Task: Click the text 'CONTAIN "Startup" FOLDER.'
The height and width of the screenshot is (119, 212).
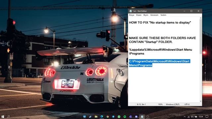Action: [151, 42]
